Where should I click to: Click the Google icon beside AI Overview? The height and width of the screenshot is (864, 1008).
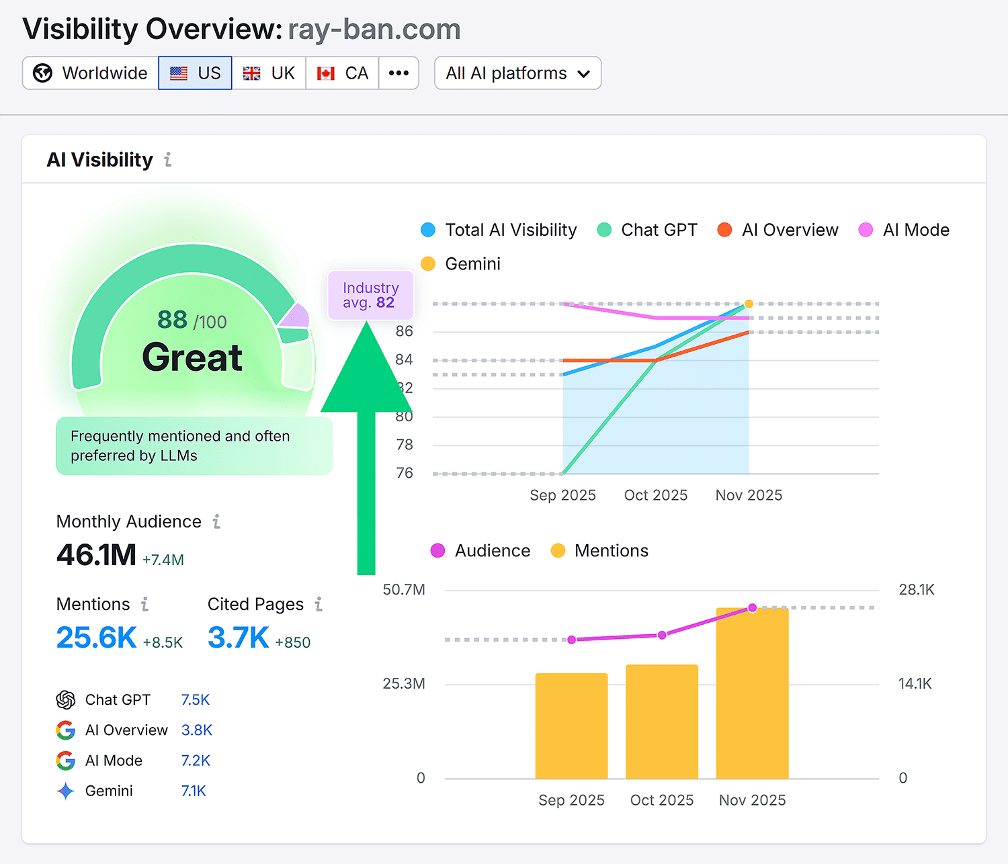point(66,730)
